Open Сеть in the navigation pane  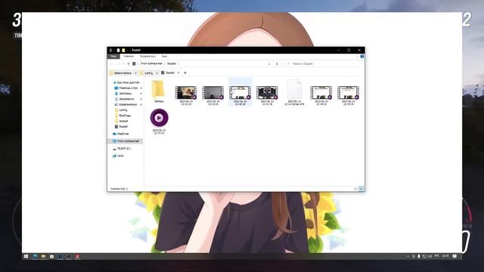click(118, 156)
